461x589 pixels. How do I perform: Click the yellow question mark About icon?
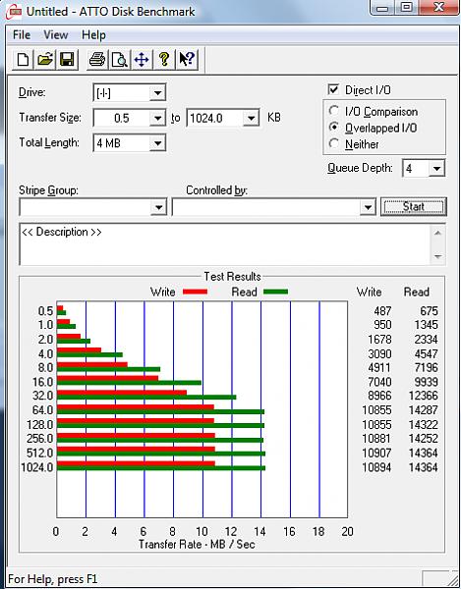click(164, 59)
